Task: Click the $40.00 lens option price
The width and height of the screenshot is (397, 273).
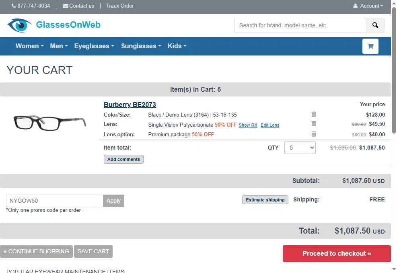Action: [x=377, y=134]
